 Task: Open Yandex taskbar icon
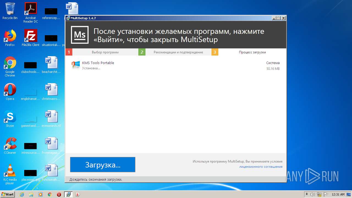[x=78, y=194]
